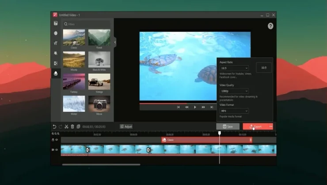This screenshot has height=185, width=327.
Task: Click the Adjust button
Action: pos(126,126)
